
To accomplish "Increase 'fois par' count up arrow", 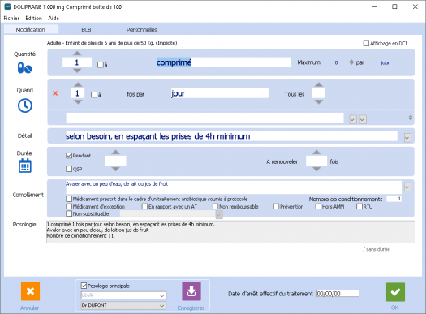I will [x=78, y=84].
